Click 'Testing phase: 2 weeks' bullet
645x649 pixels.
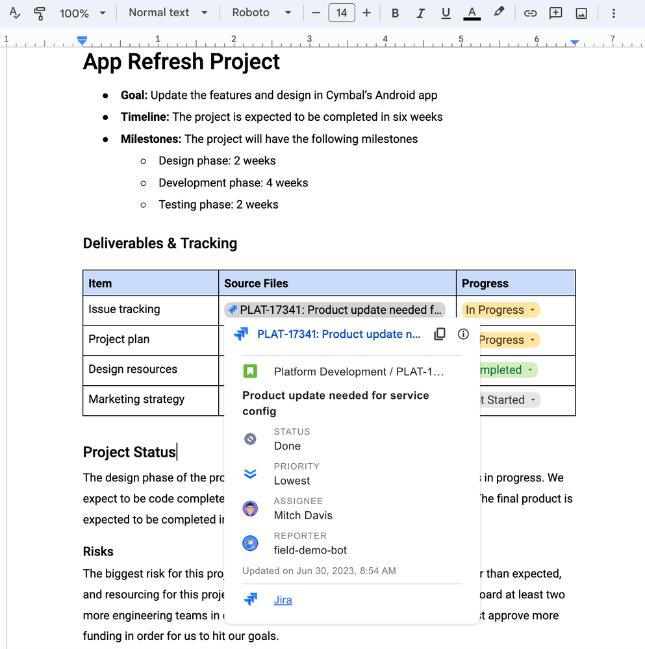[218, 205]
